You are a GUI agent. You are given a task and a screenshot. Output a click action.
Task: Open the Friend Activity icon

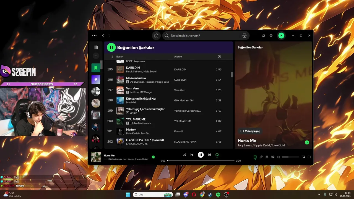point(271,36)
